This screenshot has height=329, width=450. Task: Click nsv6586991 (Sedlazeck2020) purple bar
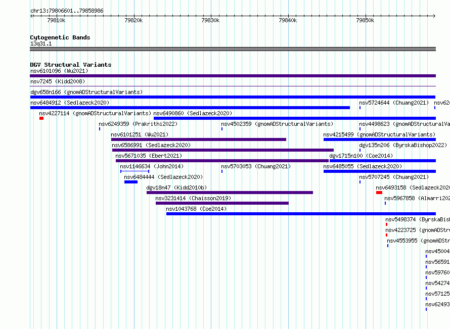[223, 150]
